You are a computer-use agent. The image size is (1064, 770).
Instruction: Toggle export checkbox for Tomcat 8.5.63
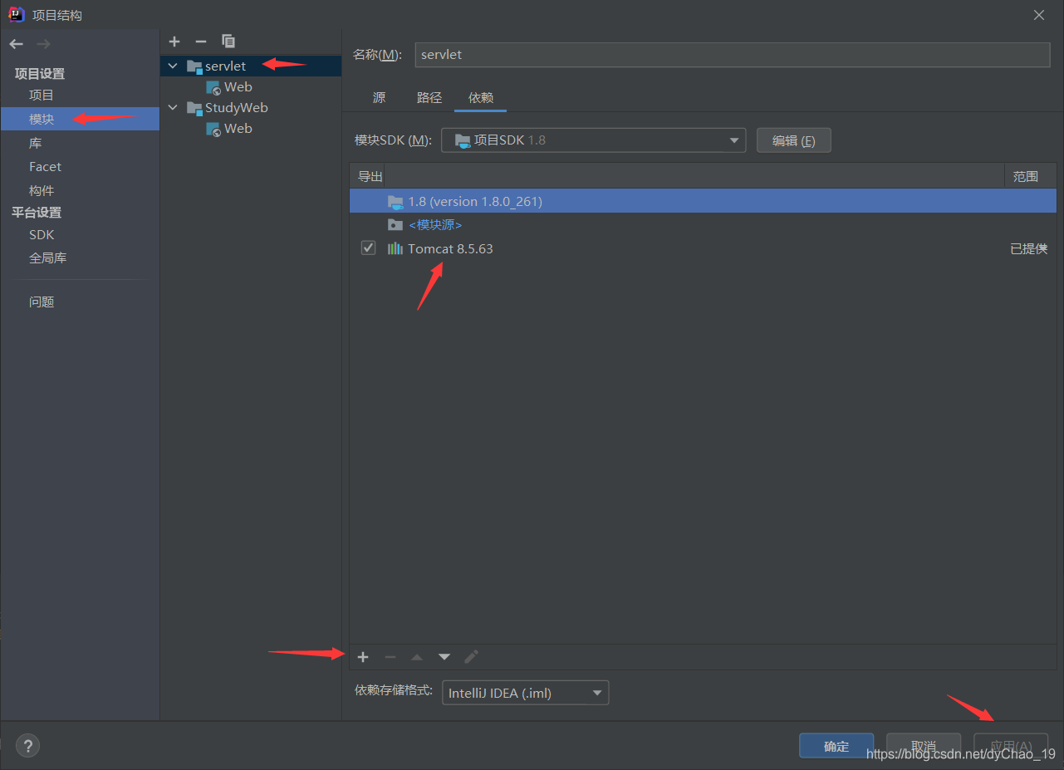[368, 248]
